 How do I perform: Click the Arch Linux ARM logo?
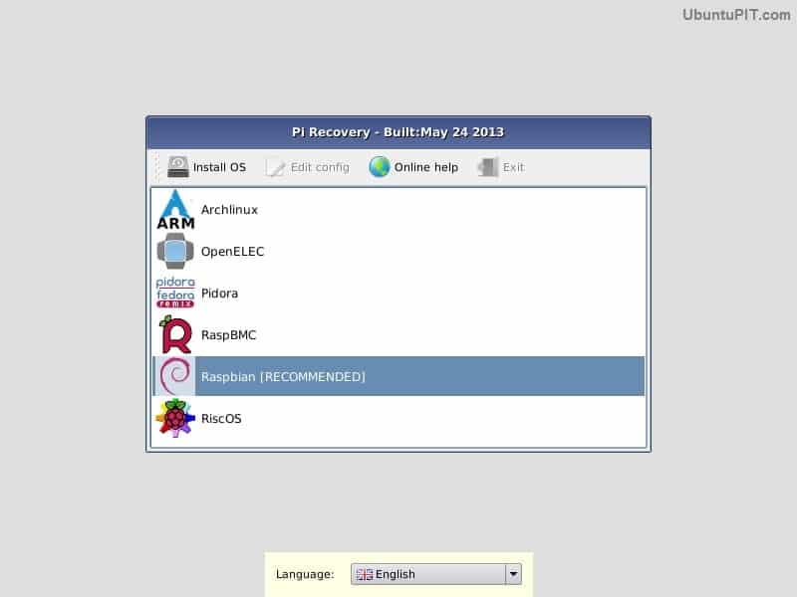[x=175, y=210]
